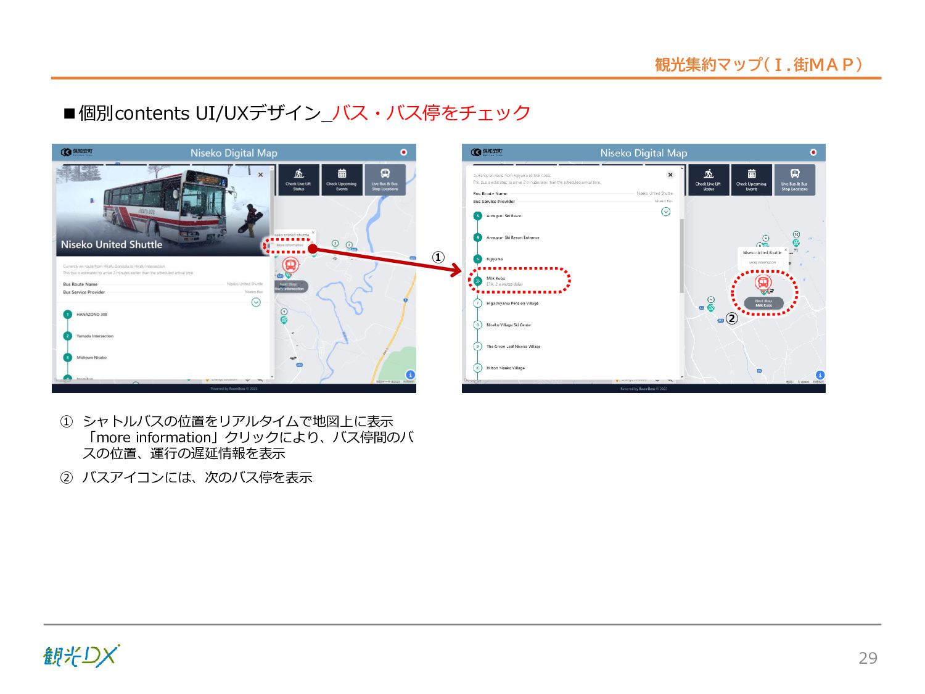Click the right panel's vertical scrollbar
Image resolution: width=925 pixels, height=694 pixels.
pos(681,256)
